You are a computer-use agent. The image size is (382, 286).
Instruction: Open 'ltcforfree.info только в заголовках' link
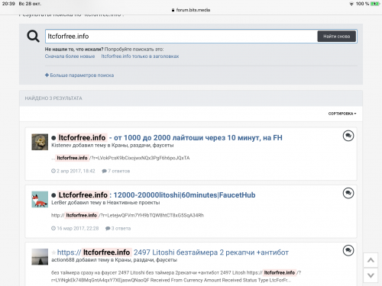click(x=140, y=56)
